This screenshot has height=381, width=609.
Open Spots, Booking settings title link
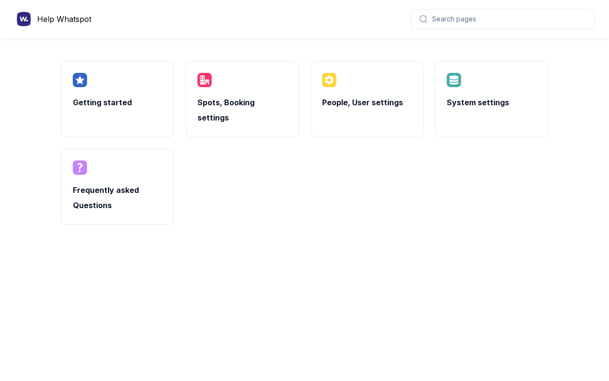(226, 110)
